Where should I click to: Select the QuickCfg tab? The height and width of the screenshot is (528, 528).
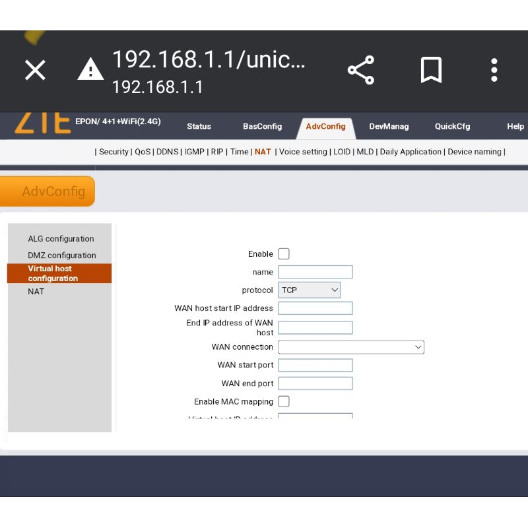pos(452,127)
